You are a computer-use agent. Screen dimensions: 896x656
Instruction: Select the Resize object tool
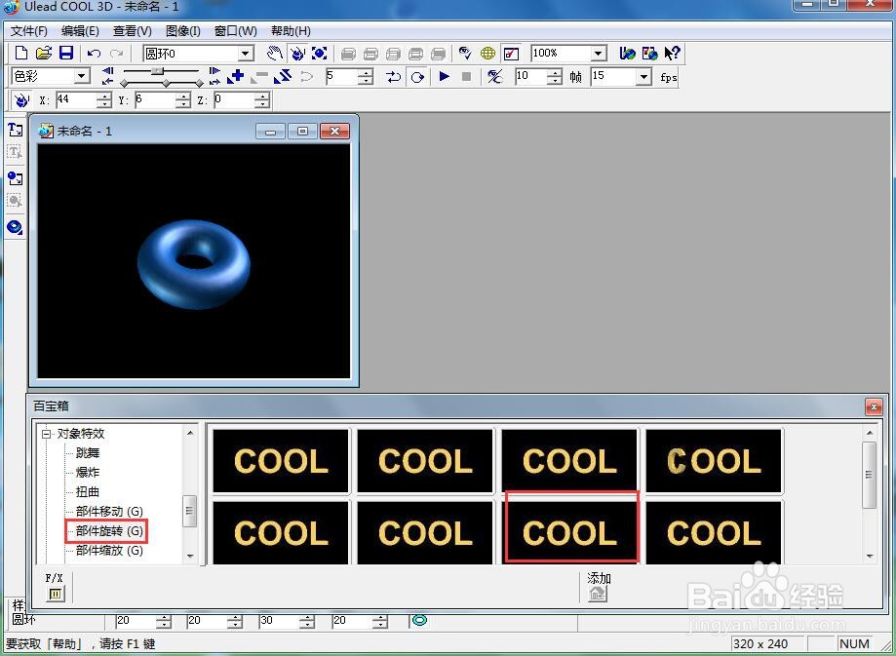pos(320,54)
